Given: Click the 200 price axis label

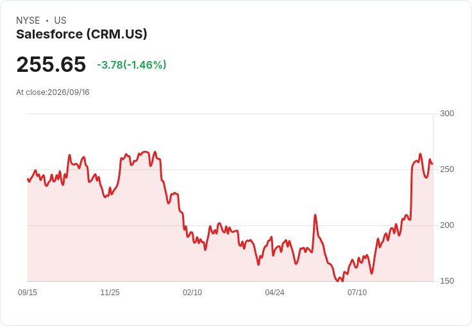Looking at the screenshot, I should [x=447, y=225].
